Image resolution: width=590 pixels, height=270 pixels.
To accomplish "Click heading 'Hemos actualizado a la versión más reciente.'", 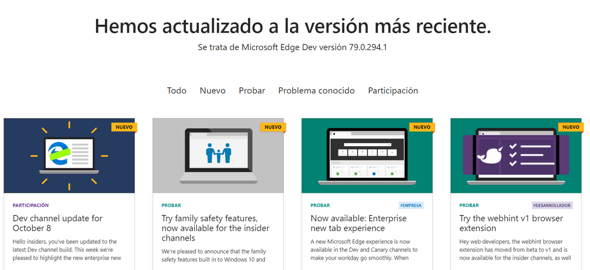I will coord(293,25).
